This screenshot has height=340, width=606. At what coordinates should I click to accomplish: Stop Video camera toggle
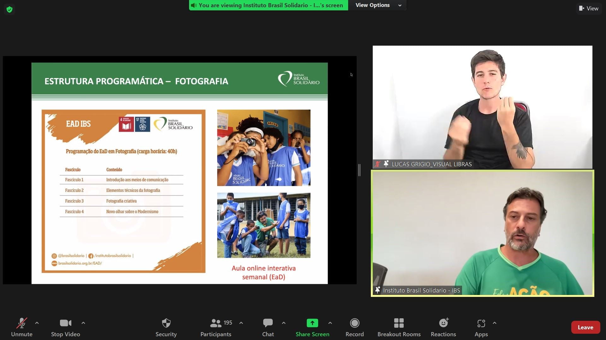click(65, 327)
